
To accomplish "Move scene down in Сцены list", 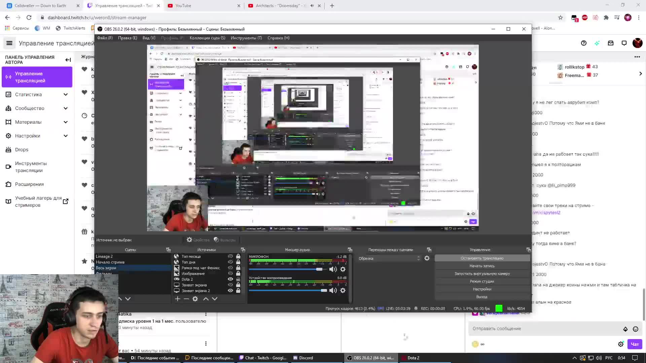I will point(128,299).
